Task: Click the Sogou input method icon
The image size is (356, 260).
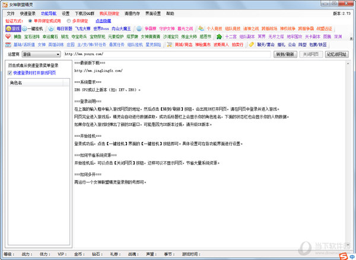Action: pos(344,256)
